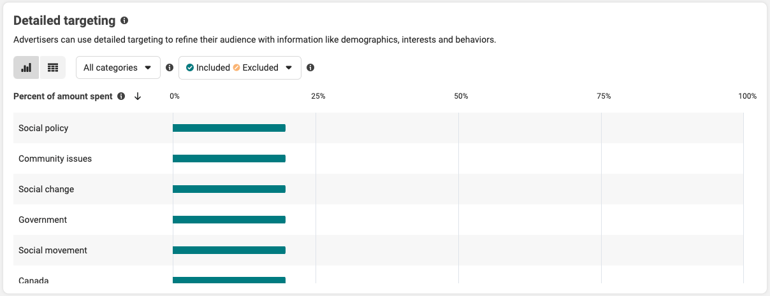Click the Social movement teal bar
Screen dimensions: 770x296
click(229, 250)
